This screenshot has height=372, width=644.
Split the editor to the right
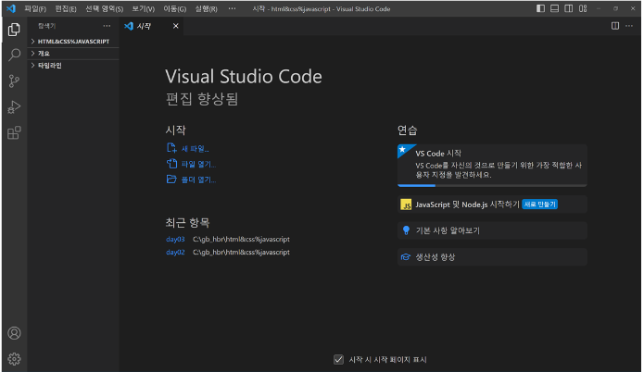(615, 26)
